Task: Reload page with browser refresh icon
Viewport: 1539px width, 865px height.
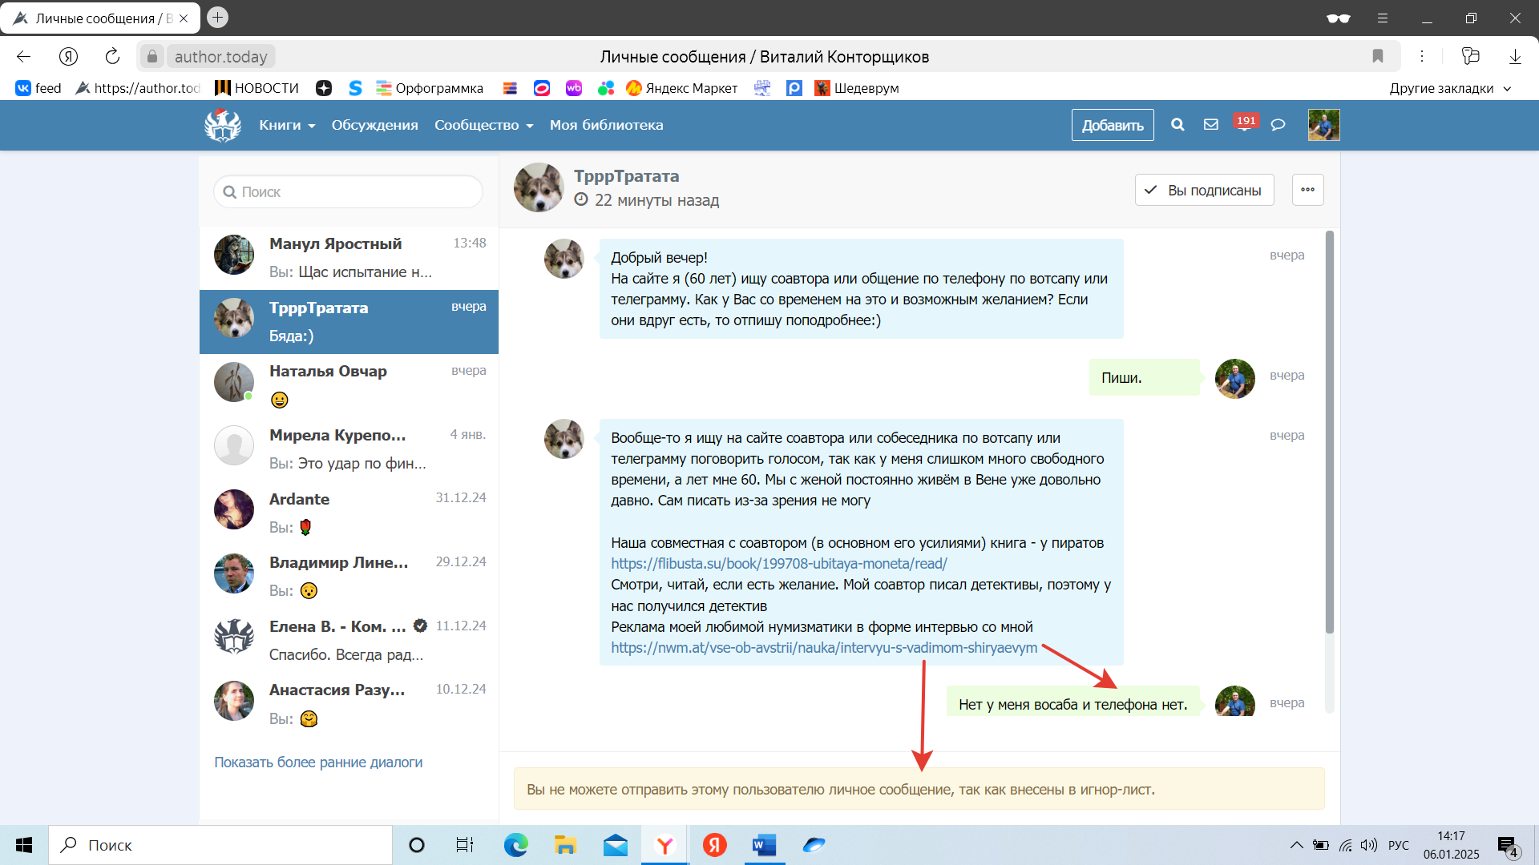Action: (x=112, y=56)
